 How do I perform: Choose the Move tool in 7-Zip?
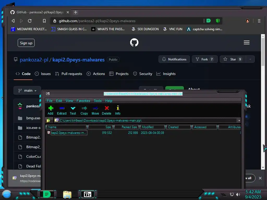[x=95, y=110]
